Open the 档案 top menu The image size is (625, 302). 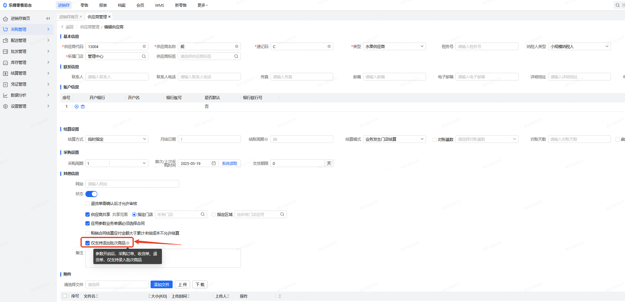pyautogui.click(x=122, y=5)
